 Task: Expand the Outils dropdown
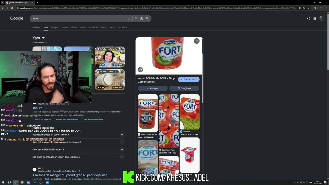(x=123, y=27)
